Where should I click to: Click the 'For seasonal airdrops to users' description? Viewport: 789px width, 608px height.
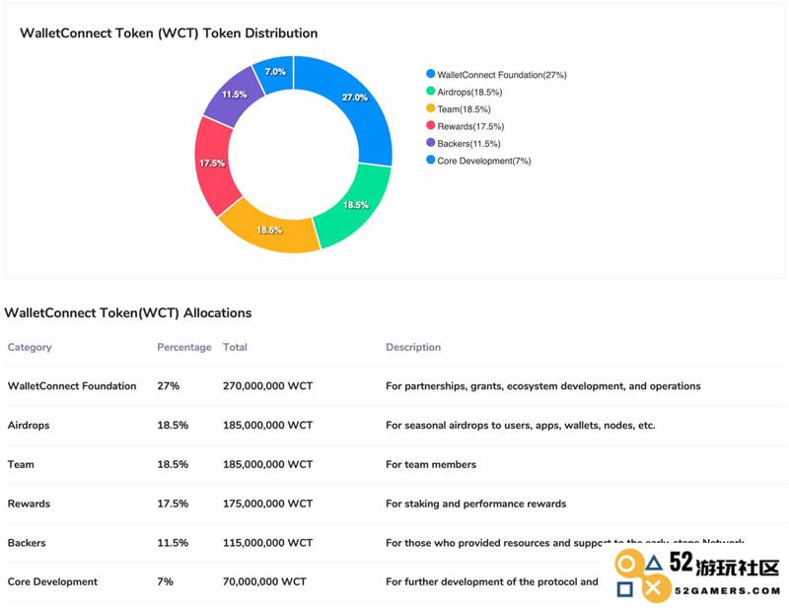point(521,425)
